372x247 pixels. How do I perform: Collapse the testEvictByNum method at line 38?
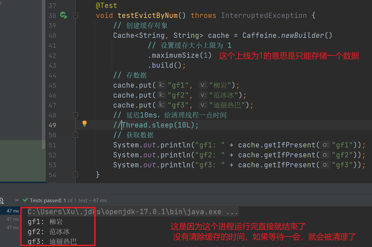tap(76, 16)
